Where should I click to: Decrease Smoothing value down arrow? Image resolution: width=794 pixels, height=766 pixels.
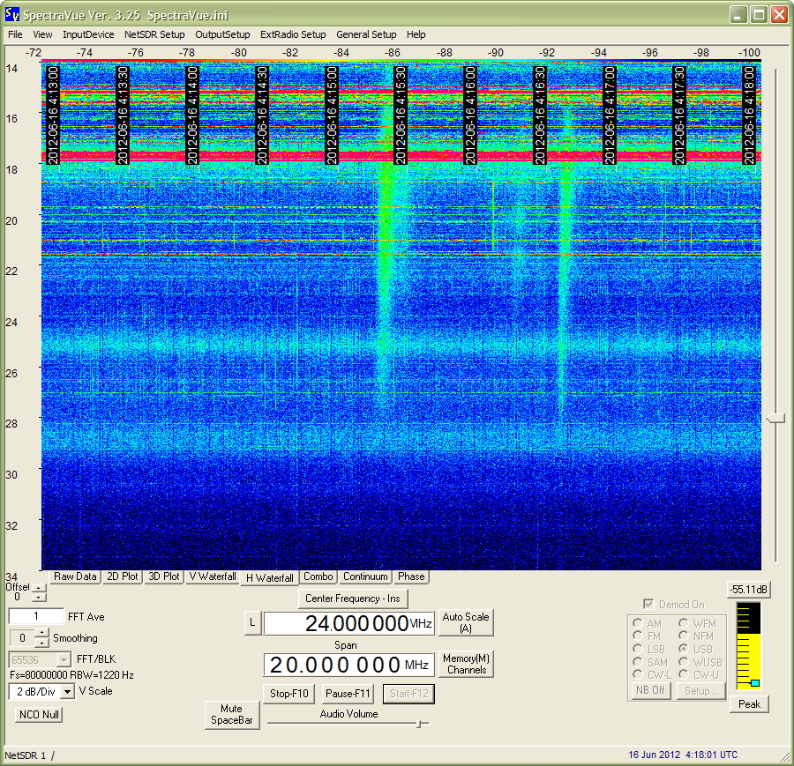click(x=42, y=643)
